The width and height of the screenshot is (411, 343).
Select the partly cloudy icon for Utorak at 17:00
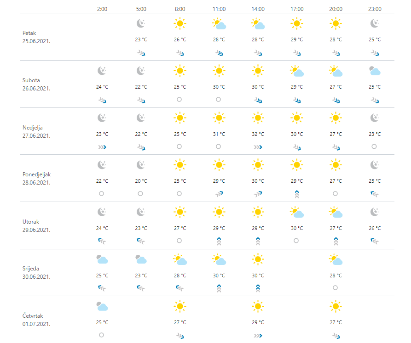297,212
